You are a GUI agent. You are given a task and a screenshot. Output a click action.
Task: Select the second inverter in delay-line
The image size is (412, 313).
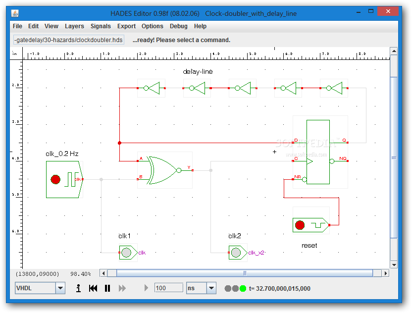(197, 88)
